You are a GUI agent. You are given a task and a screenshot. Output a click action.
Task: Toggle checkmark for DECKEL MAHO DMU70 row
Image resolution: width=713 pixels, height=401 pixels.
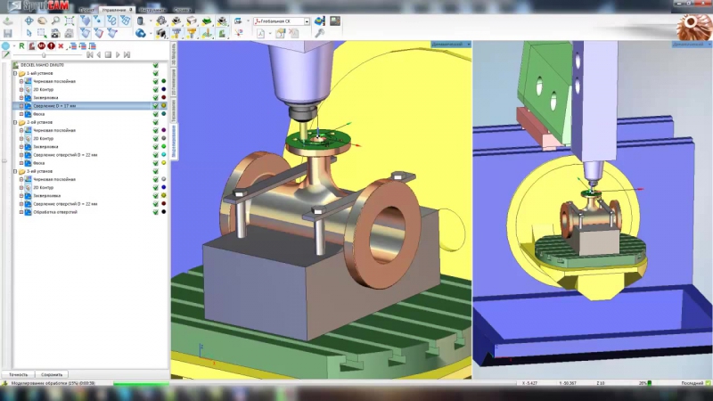point(155,65)
